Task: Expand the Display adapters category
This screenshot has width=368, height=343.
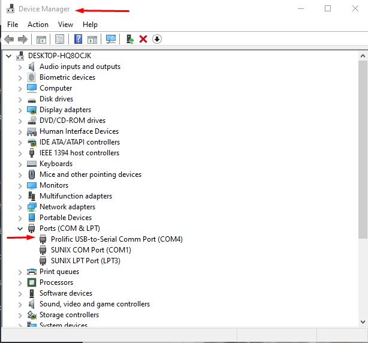Action: pos(20,110)
